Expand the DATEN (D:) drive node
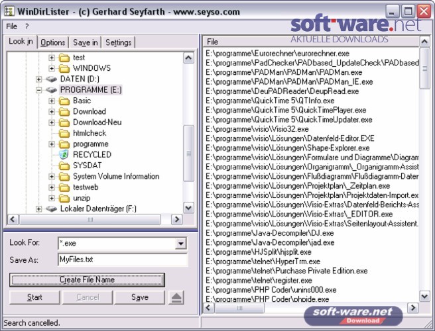 (x=39, y=79)
